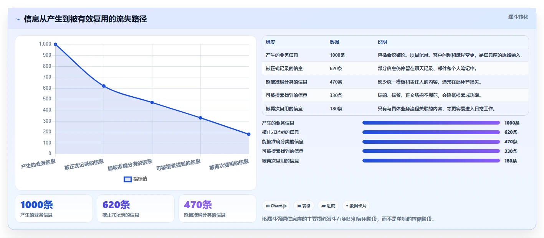Click description starting 部分信息仍停留
Image resolution: width=544 pixels, height=238 pixels.
point(427,69)
